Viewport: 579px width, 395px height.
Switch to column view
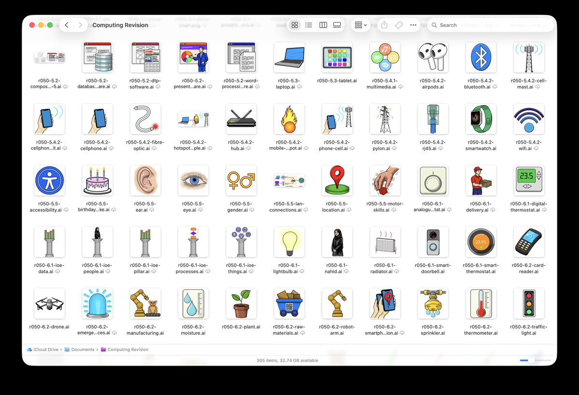(x=323, y=25)
